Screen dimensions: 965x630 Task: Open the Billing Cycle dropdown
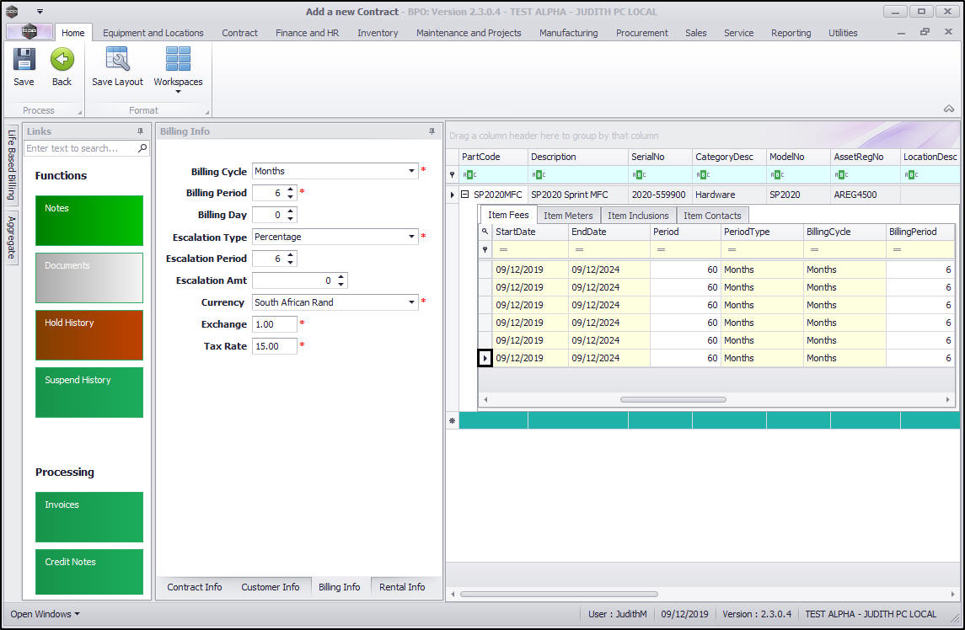(x=412, y=171)
